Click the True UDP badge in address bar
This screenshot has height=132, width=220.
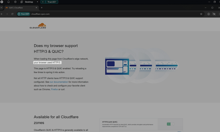click(x=23, y=14)
